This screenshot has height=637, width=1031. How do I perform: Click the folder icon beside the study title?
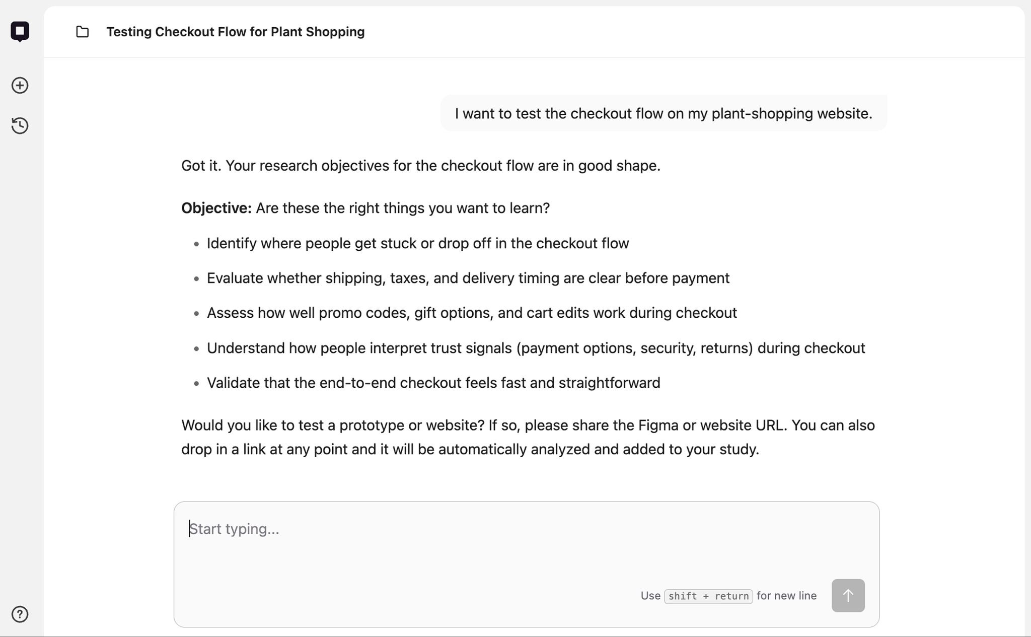tap(83, 32)
